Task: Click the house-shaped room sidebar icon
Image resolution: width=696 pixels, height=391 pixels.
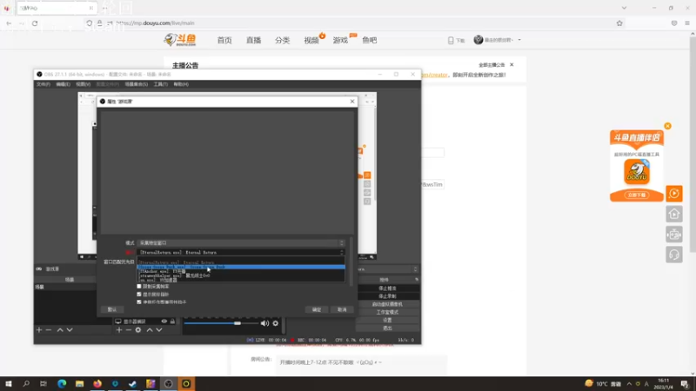Action: pyautogui.click(x=673, y=214)
